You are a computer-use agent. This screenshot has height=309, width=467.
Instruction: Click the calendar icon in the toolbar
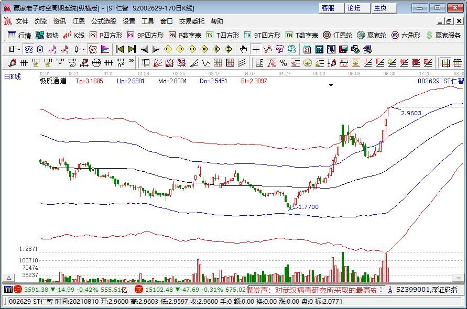[x=307, y=49]
